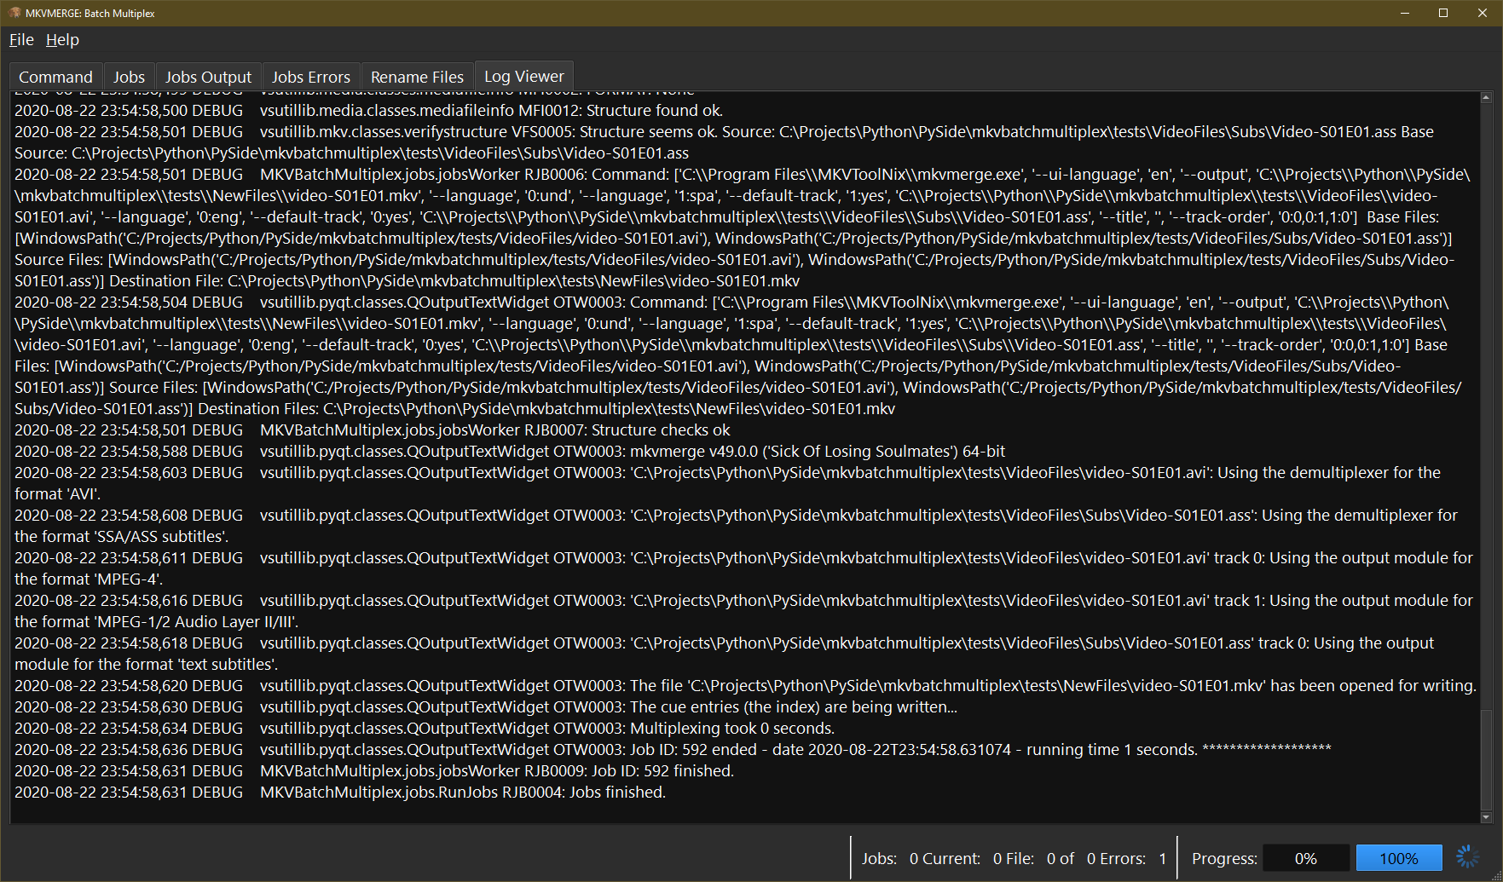This screenshot has width=1503, height=882.
Task: Click the 'has been opened for writing' log line
Action: coord(745,686)
